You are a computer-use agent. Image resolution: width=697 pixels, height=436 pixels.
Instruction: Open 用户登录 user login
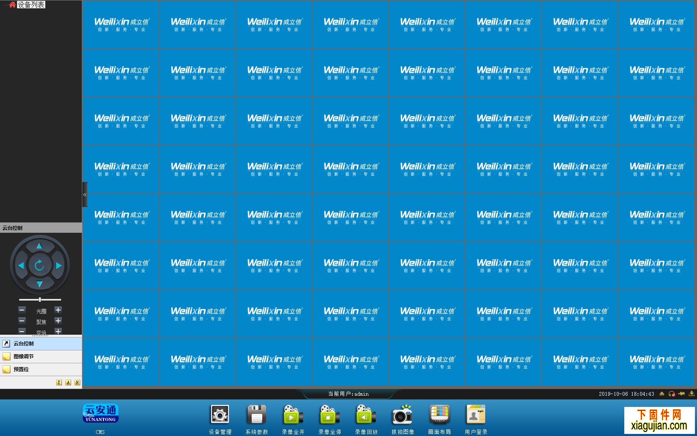[476, 419]
